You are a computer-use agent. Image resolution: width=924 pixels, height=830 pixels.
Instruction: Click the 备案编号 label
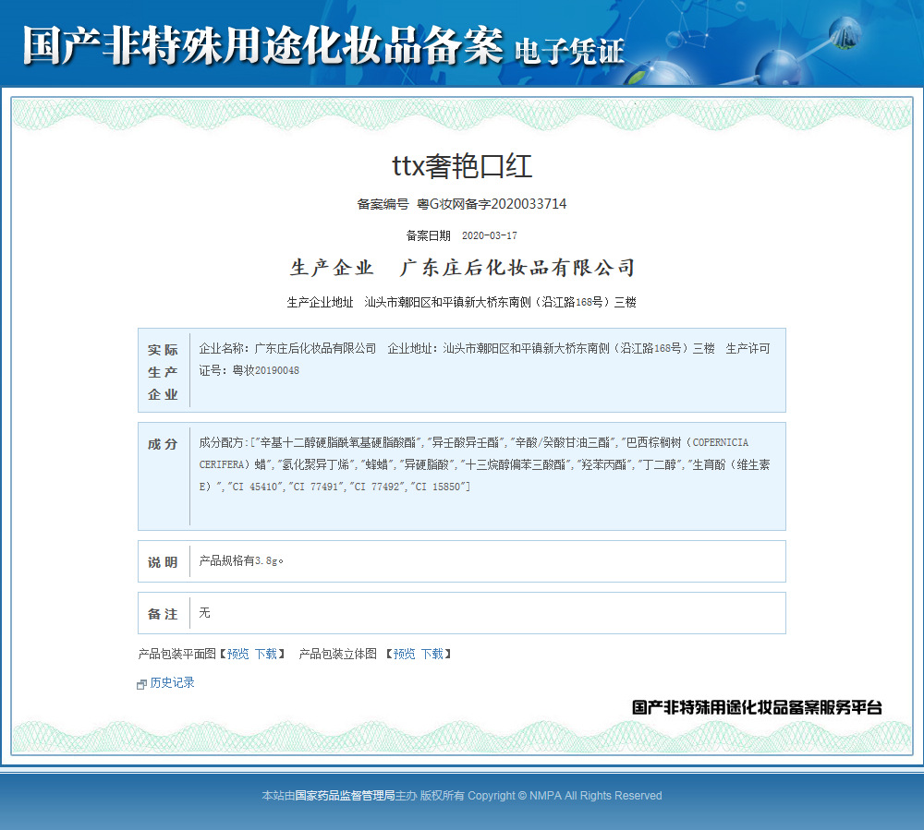(x=383, y=204)
